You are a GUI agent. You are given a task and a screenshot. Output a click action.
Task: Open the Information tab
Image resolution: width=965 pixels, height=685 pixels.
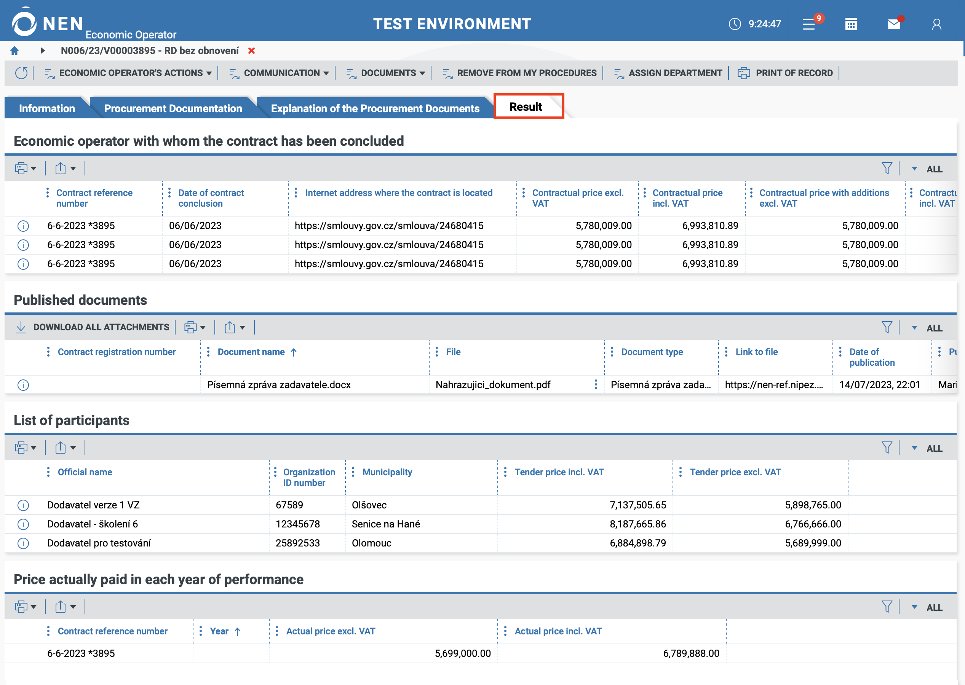46,108
